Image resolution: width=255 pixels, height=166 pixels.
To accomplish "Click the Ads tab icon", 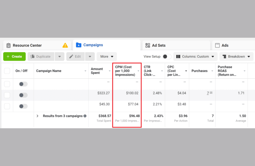I will tap(218, 45).
